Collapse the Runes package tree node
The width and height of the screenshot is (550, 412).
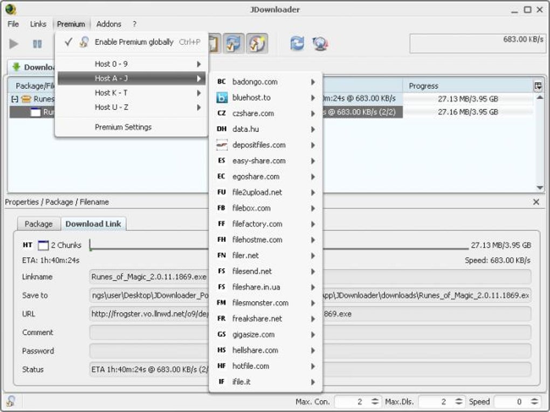click(x=15, y=99)
